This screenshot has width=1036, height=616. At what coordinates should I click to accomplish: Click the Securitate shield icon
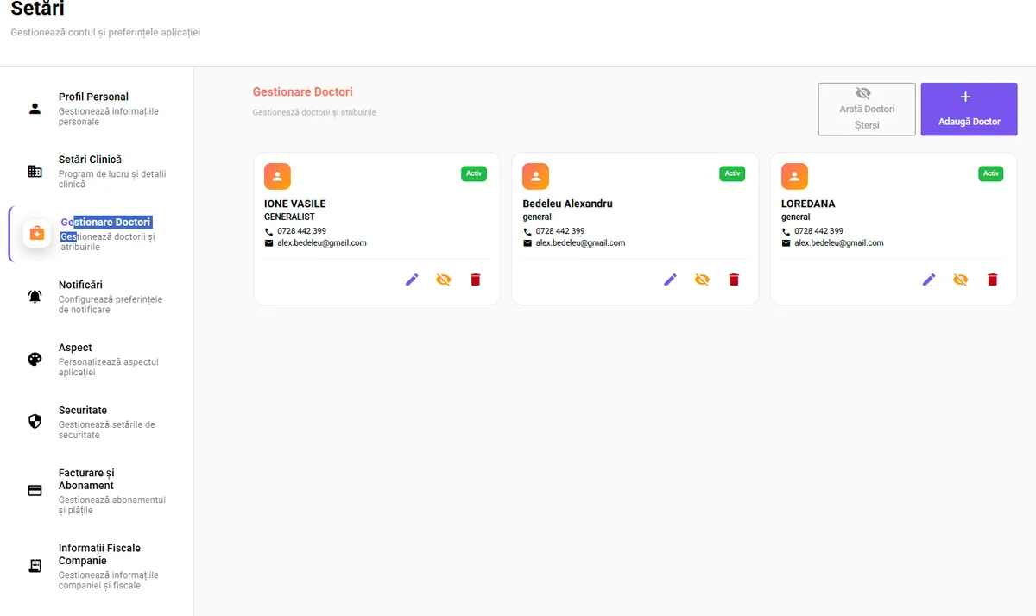35,421
